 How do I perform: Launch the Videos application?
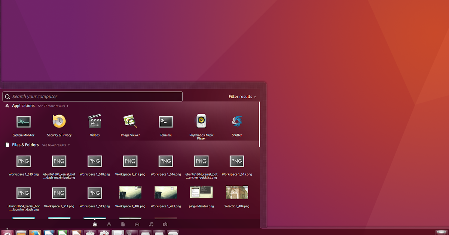click(x=94, y=122)
